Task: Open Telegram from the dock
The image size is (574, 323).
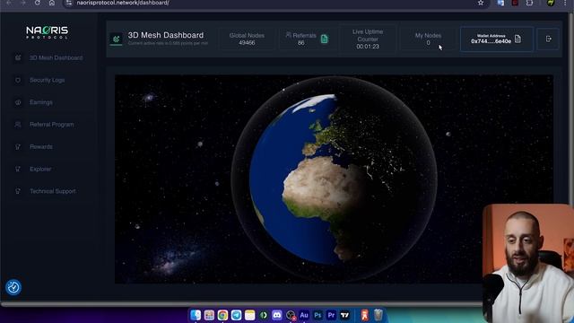Action: (236, 315)
